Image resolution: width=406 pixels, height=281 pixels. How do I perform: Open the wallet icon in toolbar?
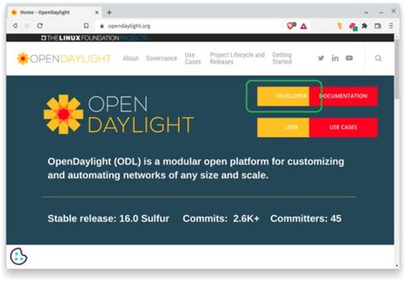click(x=378, y=25)
